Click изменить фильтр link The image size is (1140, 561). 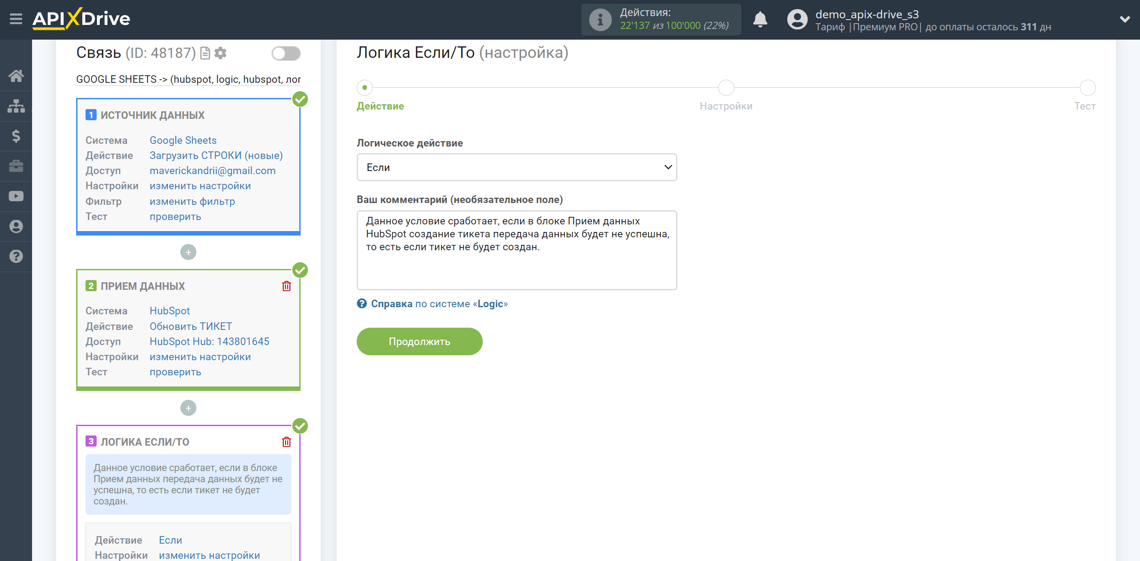click(x=192, y=201)
